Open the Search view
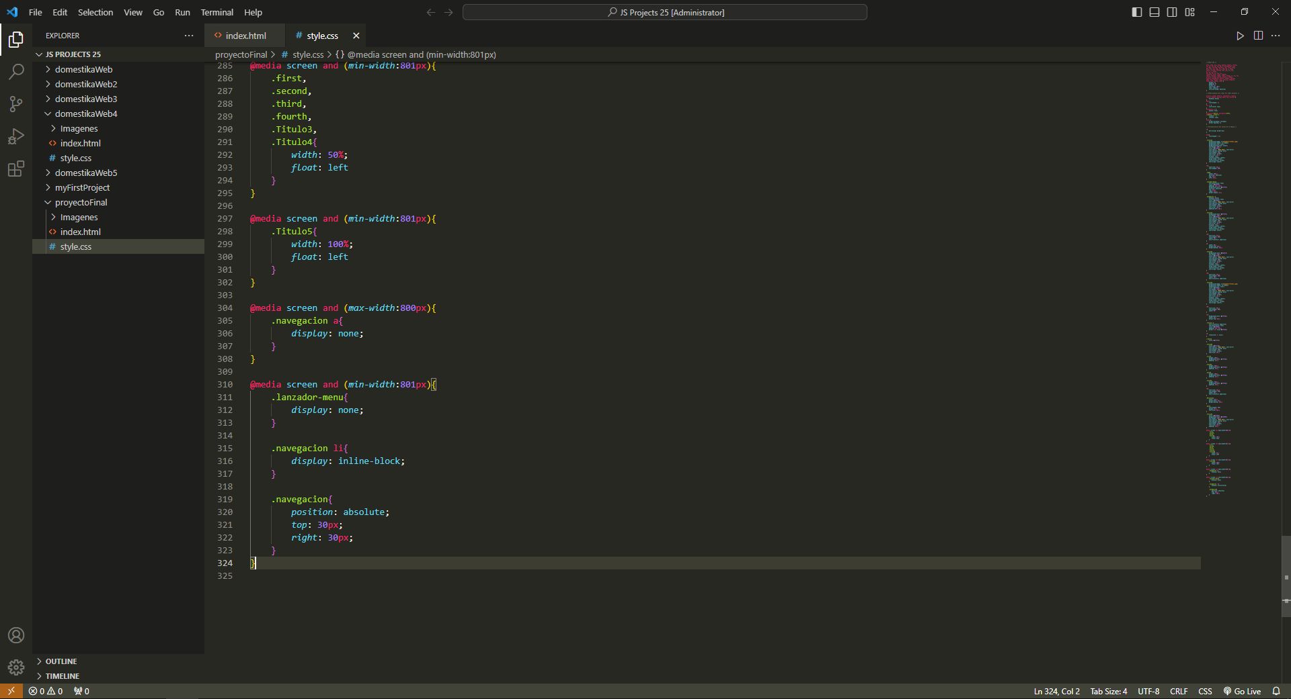Screen dimensions: 1291x699 [16, 72]
